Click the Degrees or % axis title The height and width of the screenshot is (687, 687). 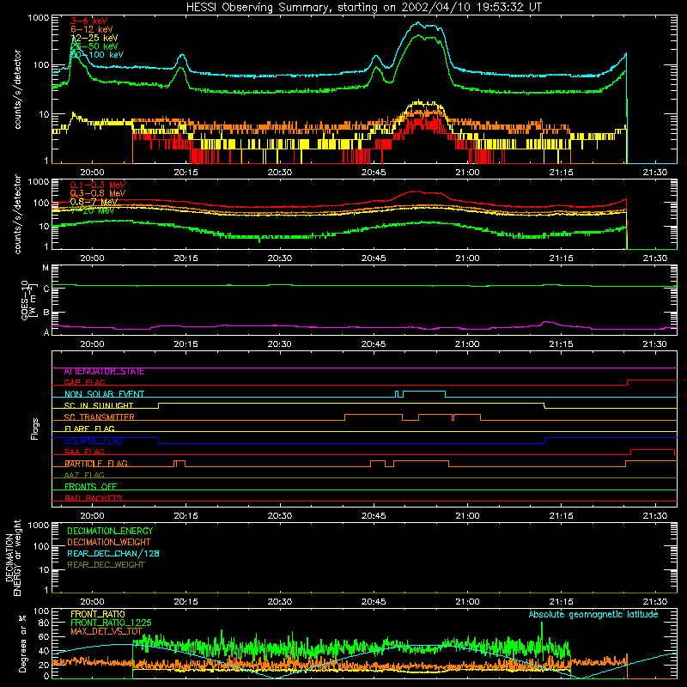[x=22, y=644]
